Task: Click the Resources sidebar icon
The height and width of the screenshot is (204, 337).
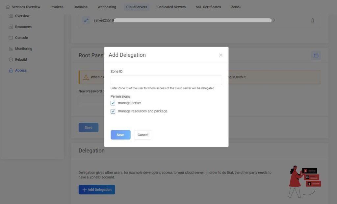Action: click(x=11, y=27)
